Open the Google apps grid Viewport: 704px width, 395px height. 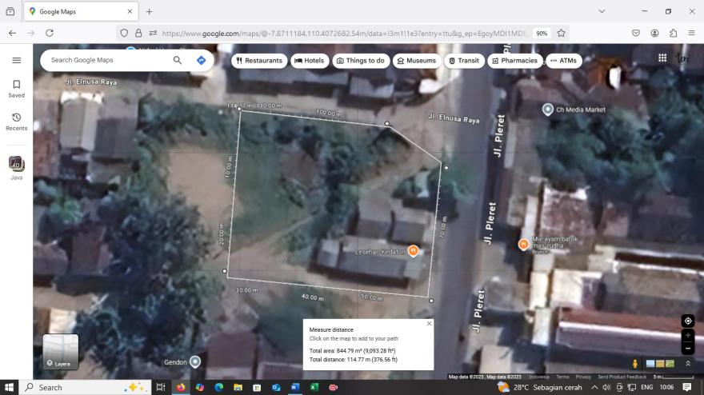[x=662, y=58]
